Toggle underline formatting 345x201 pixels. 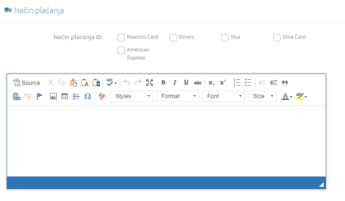[186, 83]
